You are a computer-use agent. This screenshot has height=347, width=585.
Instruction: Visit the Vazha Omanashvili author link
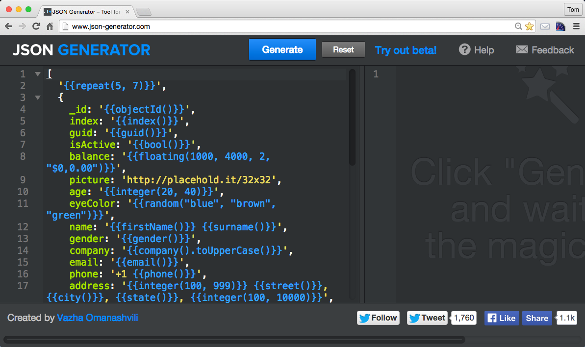tap(98, 318)
